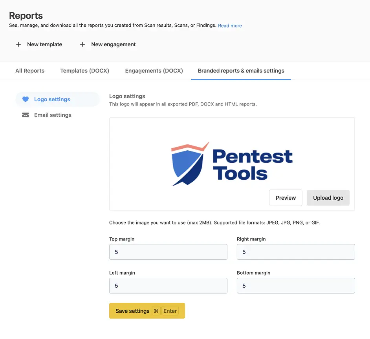The image size is (370, 339).
Task: Select Branded reports & emails settings tab
Action: point(241,71)
